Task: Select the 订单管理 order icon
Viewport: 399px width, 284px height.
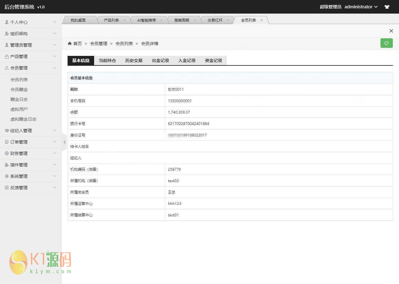Action: coord(7,142)
